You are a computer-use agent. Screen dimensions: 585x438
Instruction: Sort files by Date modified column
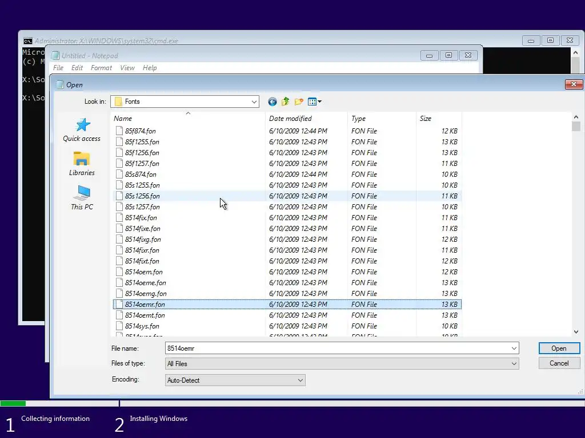306,119
